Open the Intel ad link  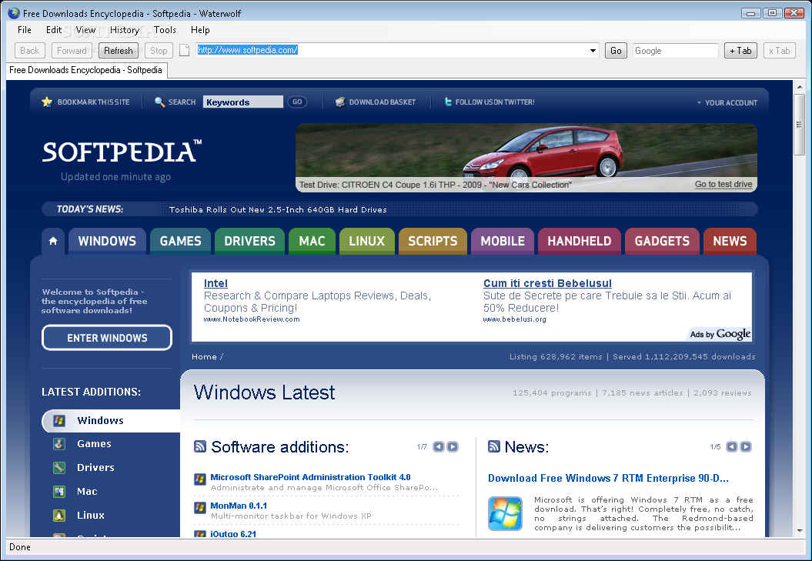(216, 283)
